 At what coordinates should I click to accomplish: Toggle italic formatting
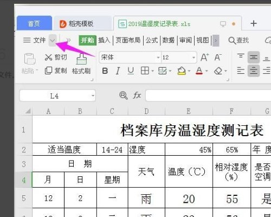pyautogui.click(x=118, y=71)
